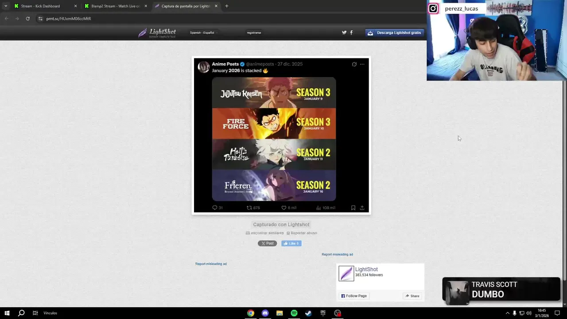
Task: Show hidden system tray icons
Action: (507, 313)
